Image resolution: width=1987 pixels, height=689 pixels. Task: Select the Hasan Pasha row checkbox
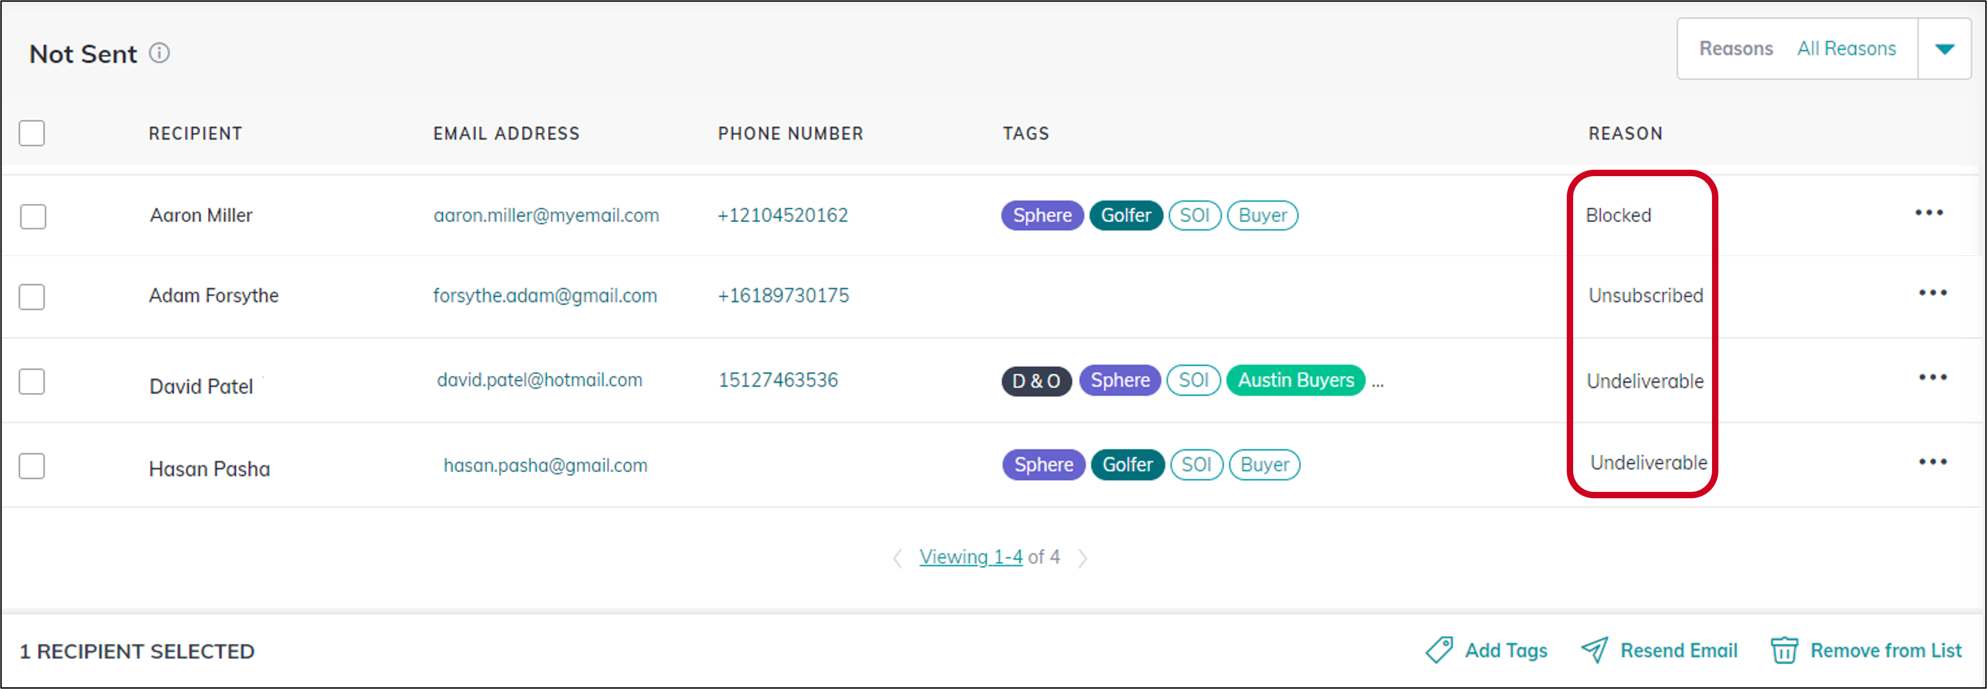click(32, 466)
